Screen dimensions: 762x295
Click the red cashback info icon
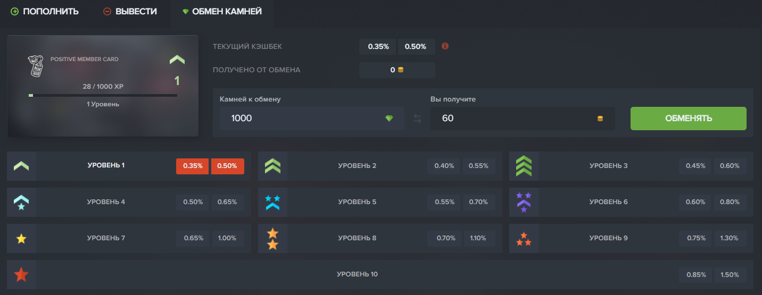pyautogui.click(x=445, y=46)
